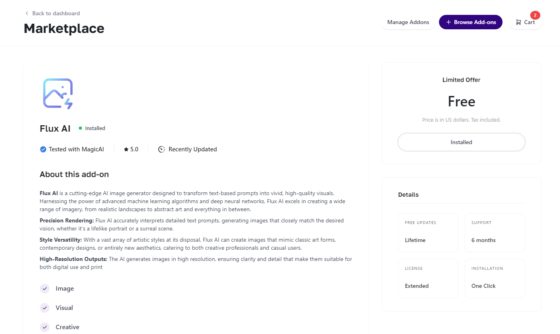Click the plus icon on Browse Add-ons
This screenshot has height=334, width=560.
coord(449,22)
